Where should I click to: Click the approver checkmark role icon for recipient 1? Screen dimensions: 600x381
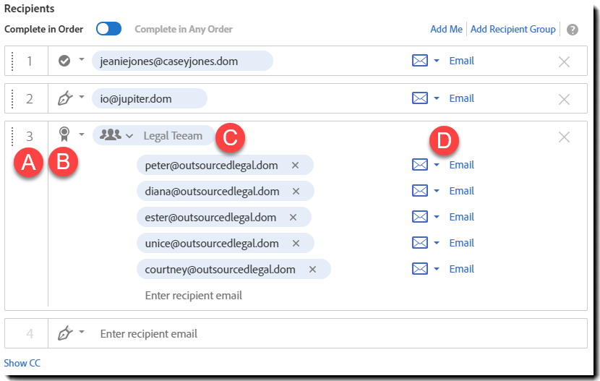click(64, 61)
